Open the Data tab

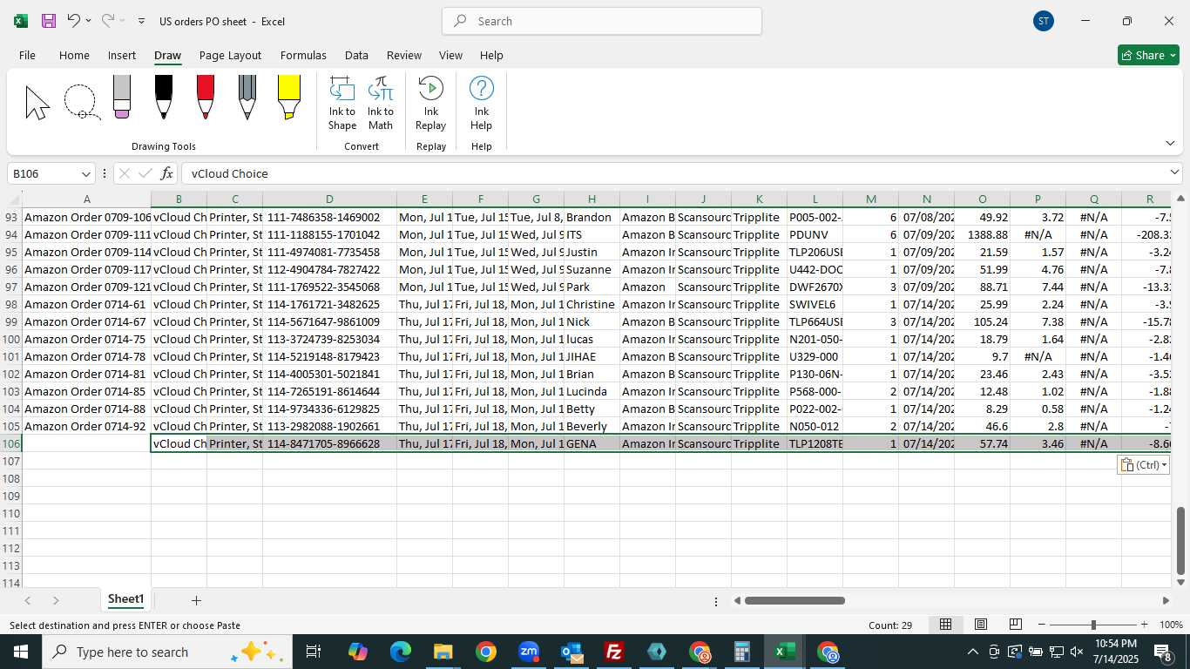pos(356,55)
